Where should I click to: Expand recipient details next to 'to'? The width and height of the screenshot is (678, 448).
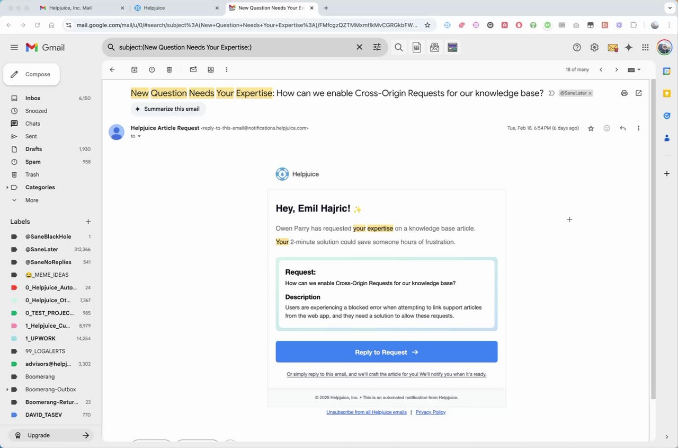click(x=139, y=136)
